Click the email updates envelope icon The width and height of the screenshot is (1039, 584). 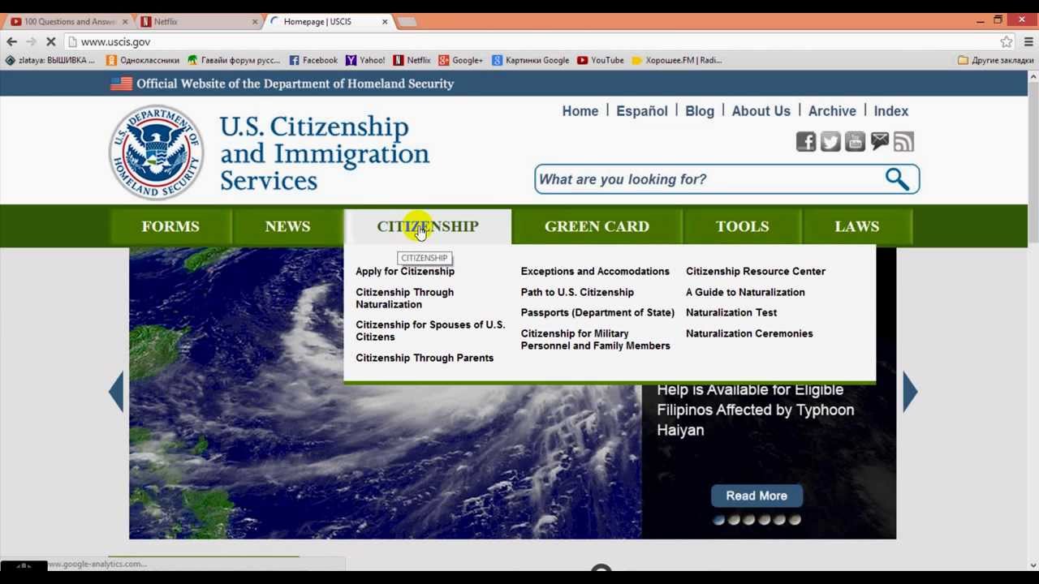(879, 142)
